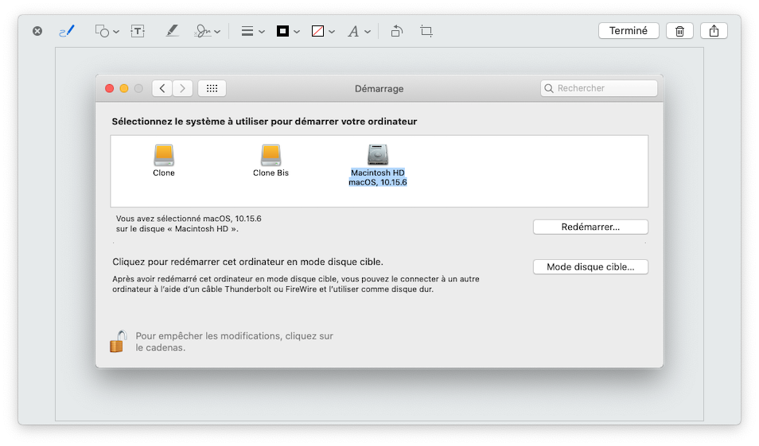Select the Macintosh HD startup disk
This screenshot has width=759, height=446.
[x=378, y=165]
